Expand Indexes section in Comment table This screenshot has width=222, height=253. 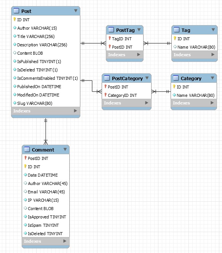65,241
